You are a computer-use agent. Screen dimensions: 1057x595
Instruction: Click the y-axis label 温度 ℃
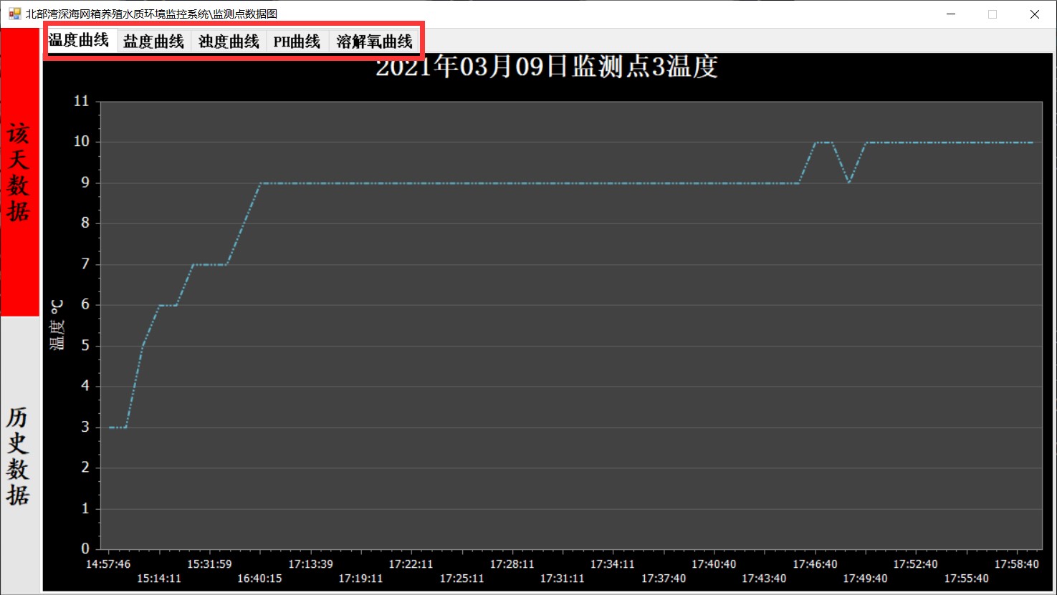tap(57, 325)
